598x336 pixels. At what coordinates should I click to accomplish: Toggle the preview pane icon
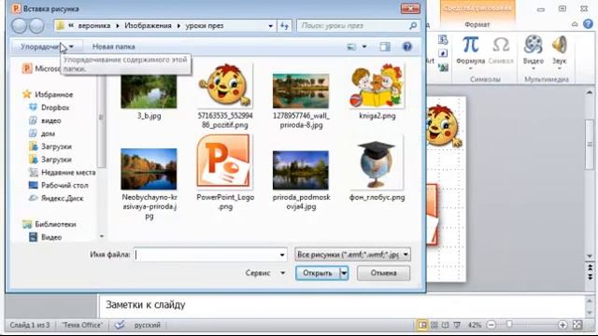(x=385, y=47)
